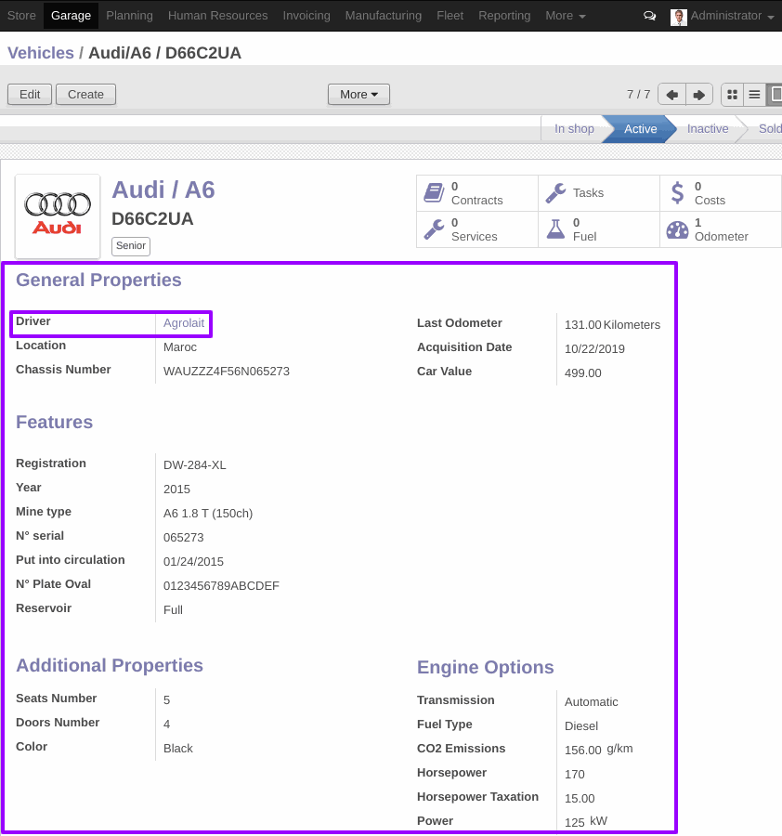Set vehicle status to Sold
The image size is (782, 836).
click(770, 129)
